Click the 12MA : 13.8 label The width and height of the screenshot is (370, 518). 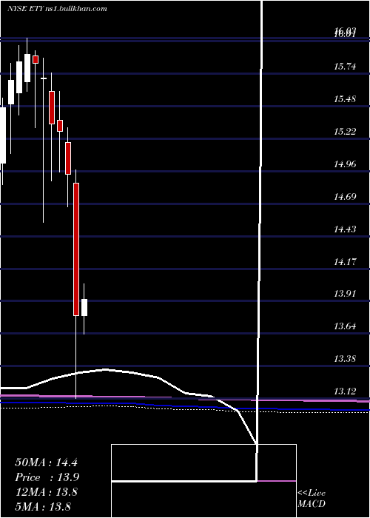46,492
